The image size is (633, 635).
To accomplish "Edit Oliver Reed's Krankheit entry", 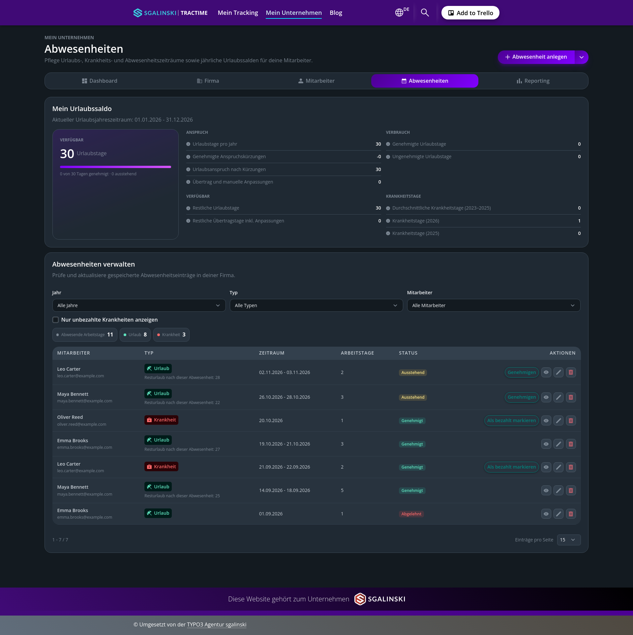I will click(558, 420).
